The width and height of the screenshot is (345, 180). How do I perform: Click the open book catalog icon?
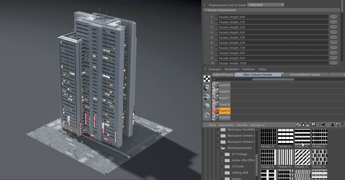313,125
